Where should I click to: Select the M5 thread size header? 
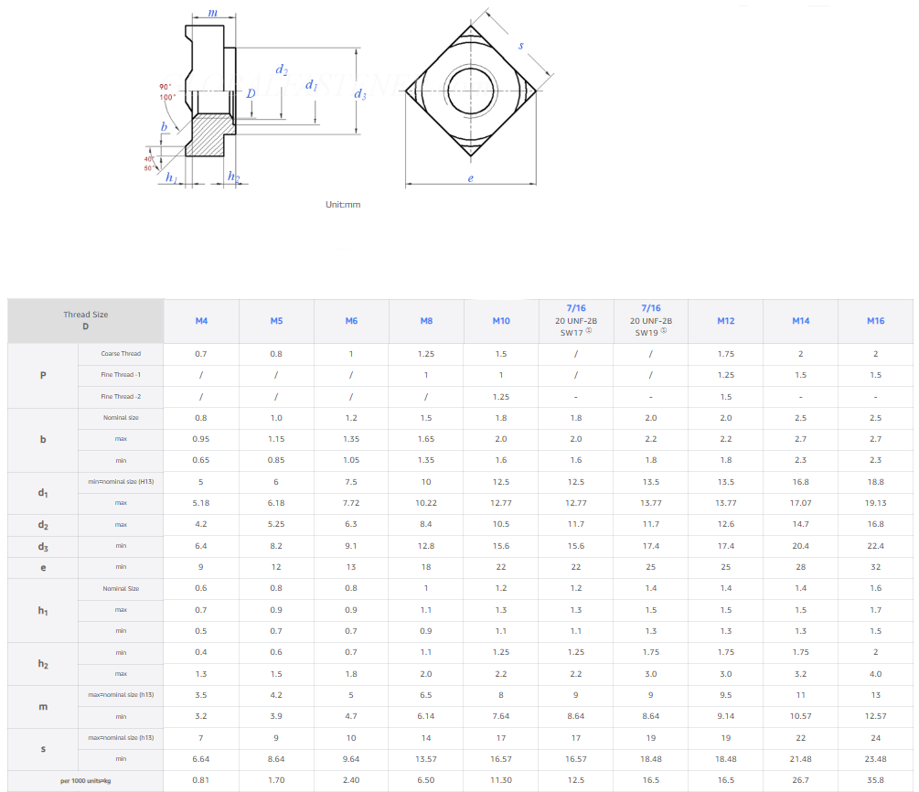click(x=276, y=321)
